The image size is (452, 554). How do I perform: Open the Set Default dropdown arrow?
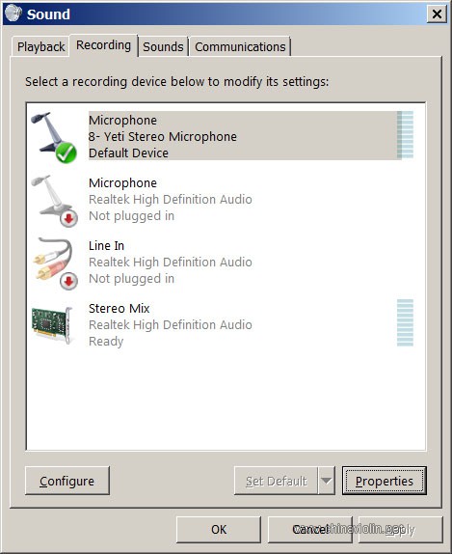click(326, 481)
